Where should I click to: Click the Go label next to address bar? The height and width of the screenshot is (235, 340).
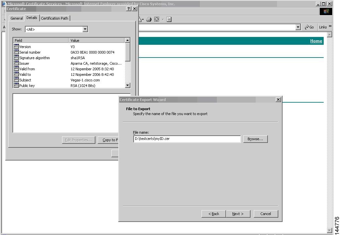[x=312, y=27]
